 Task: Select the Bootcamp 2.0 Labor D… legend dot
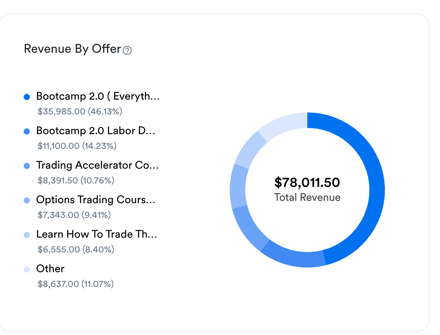(x=27, y=131)
